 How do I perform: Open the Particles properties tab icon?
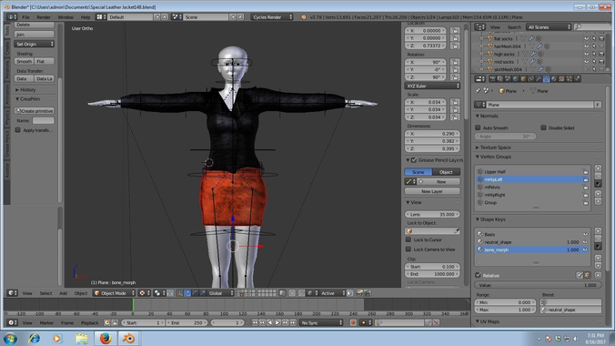pyautogui.click(x=570, y=79)
